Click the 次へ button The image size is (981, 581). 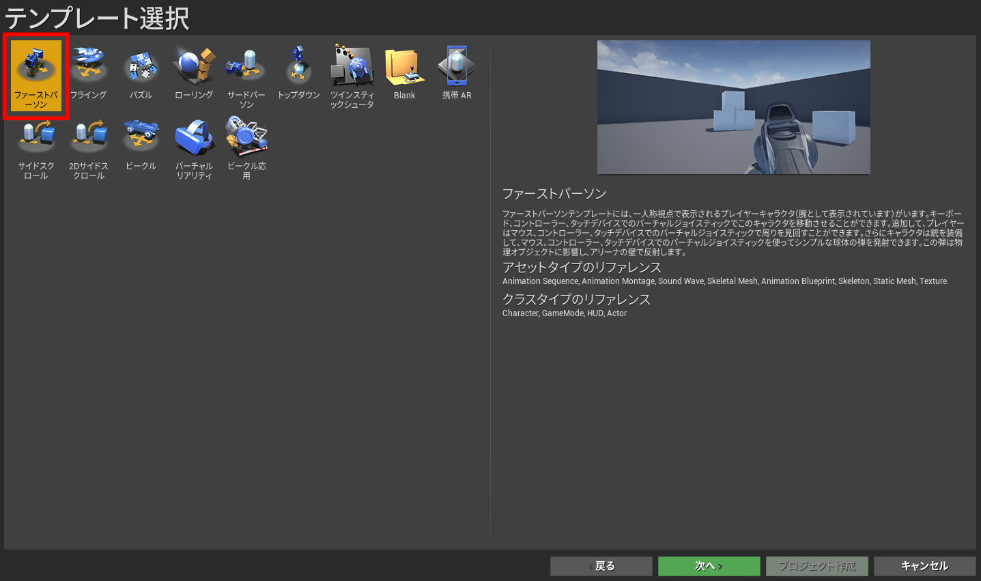tap(709, 566)
